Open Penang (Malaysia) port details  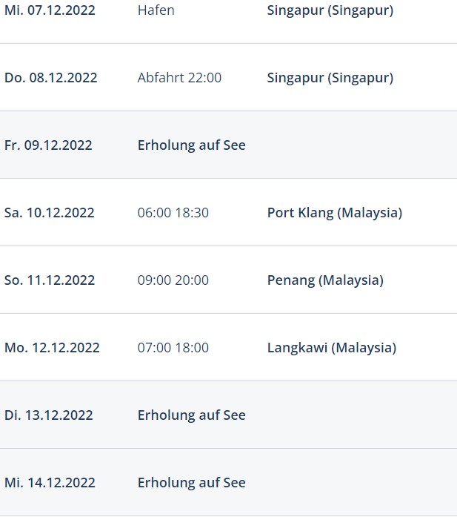(x=325, y=280)
